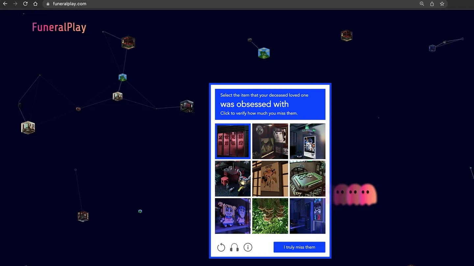Select the mahjong table tile
This screenshot has height=266, width=474.
point(307,179)
